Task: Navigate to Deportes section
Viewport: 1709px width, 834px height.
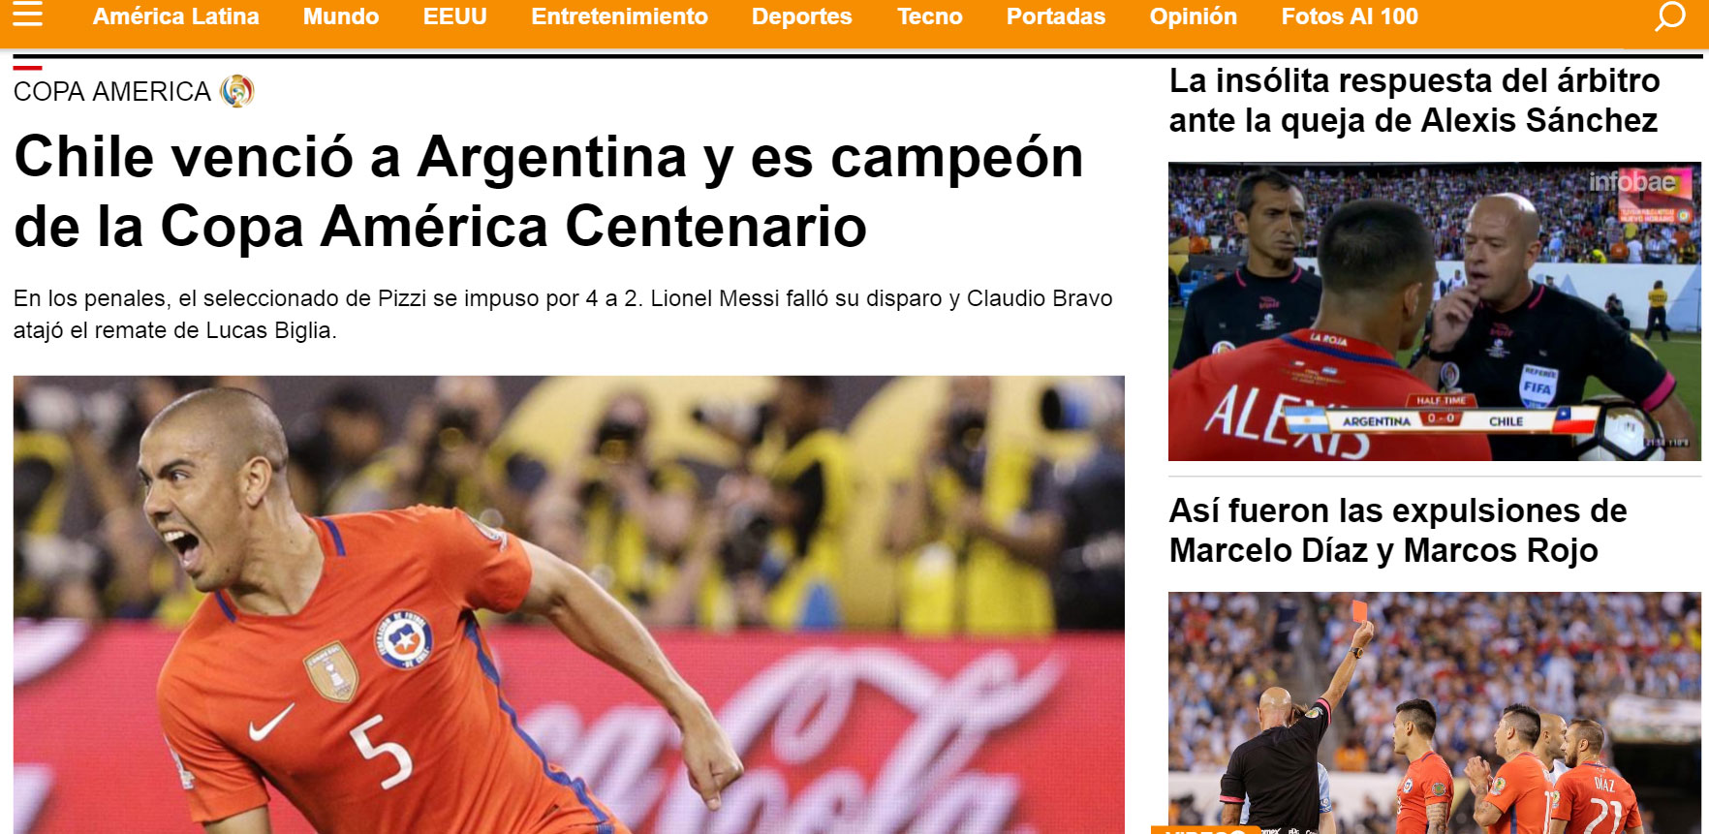Action: (x=802, y=16)
